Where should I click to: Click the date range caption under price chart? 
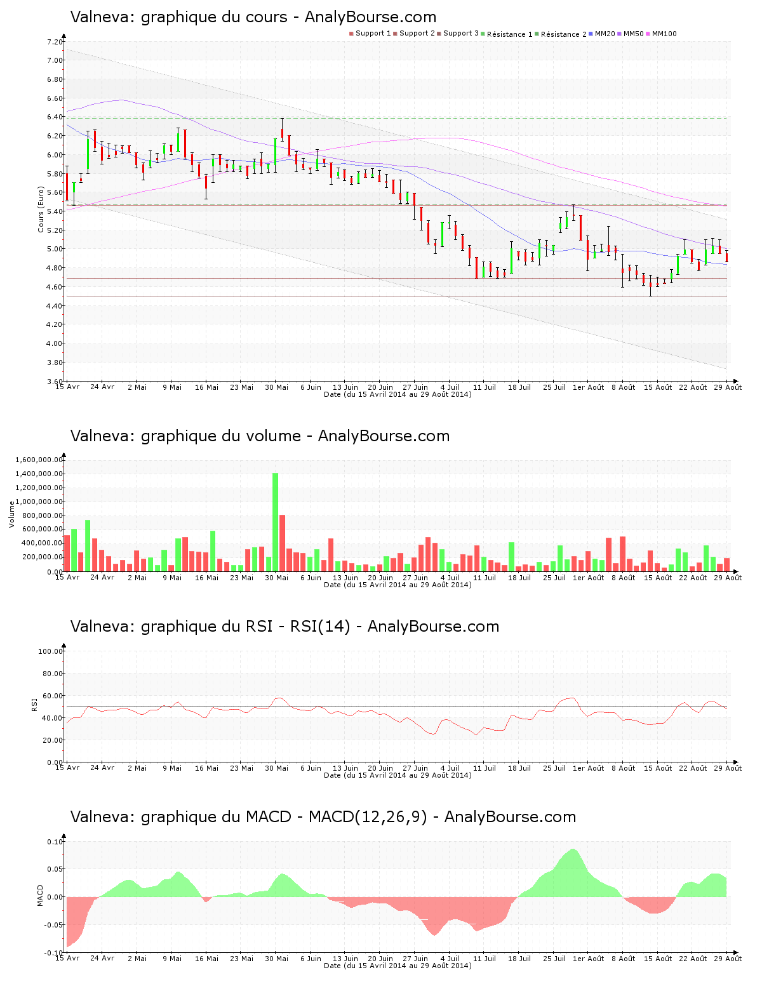(x=398, y=394)
